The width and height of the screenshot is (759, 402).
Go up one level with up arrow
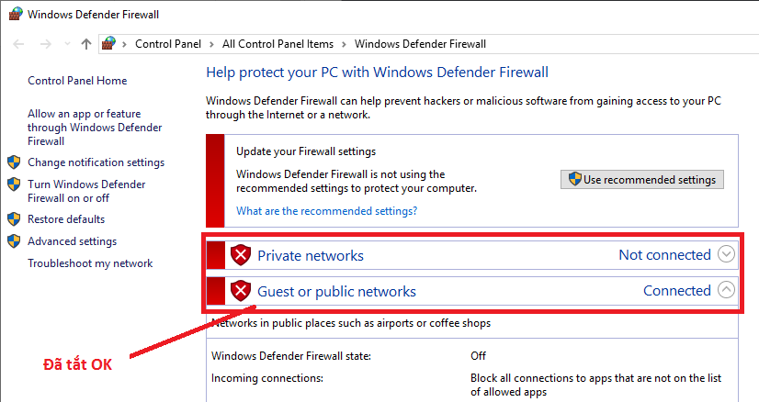point(86,44)
